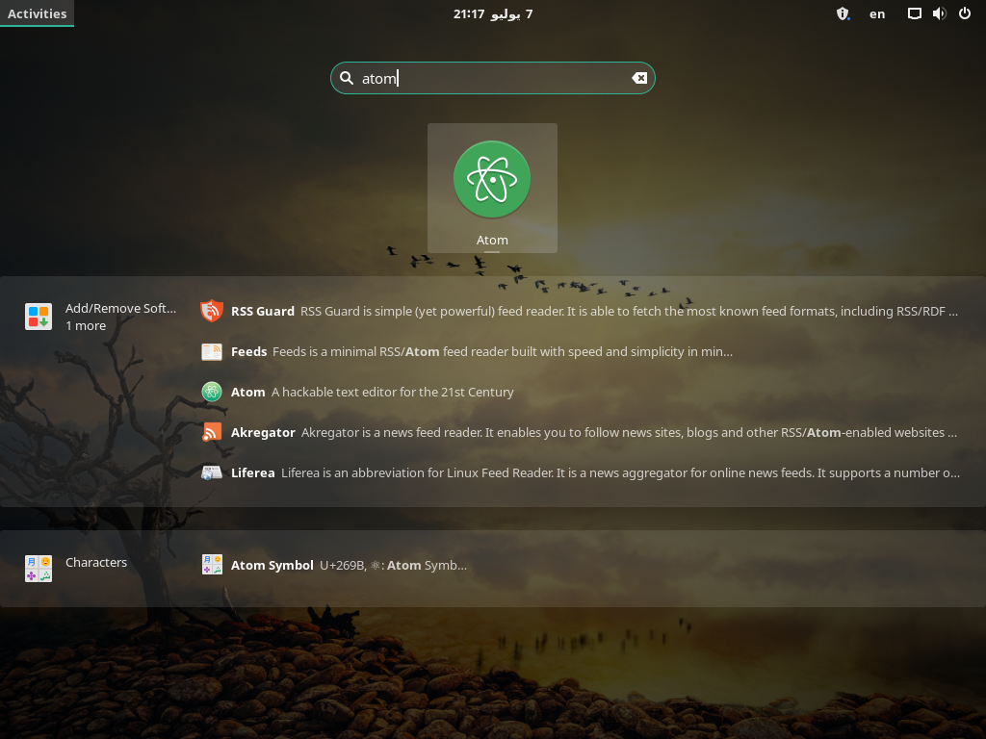Click the 'U+269B' code point text
This screenshot has width=986, height=739.
click(x=343, y=566)
